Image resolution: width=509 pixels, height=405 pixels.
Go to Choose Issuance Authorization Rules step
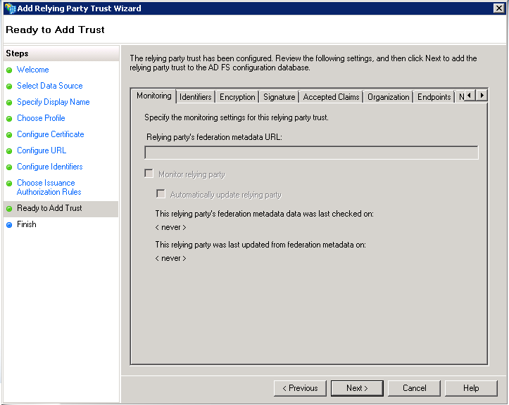point(49,188)
